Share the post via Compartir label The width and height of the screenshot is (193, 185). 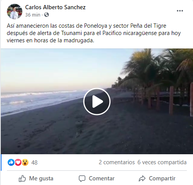click(x=162, y=178)
